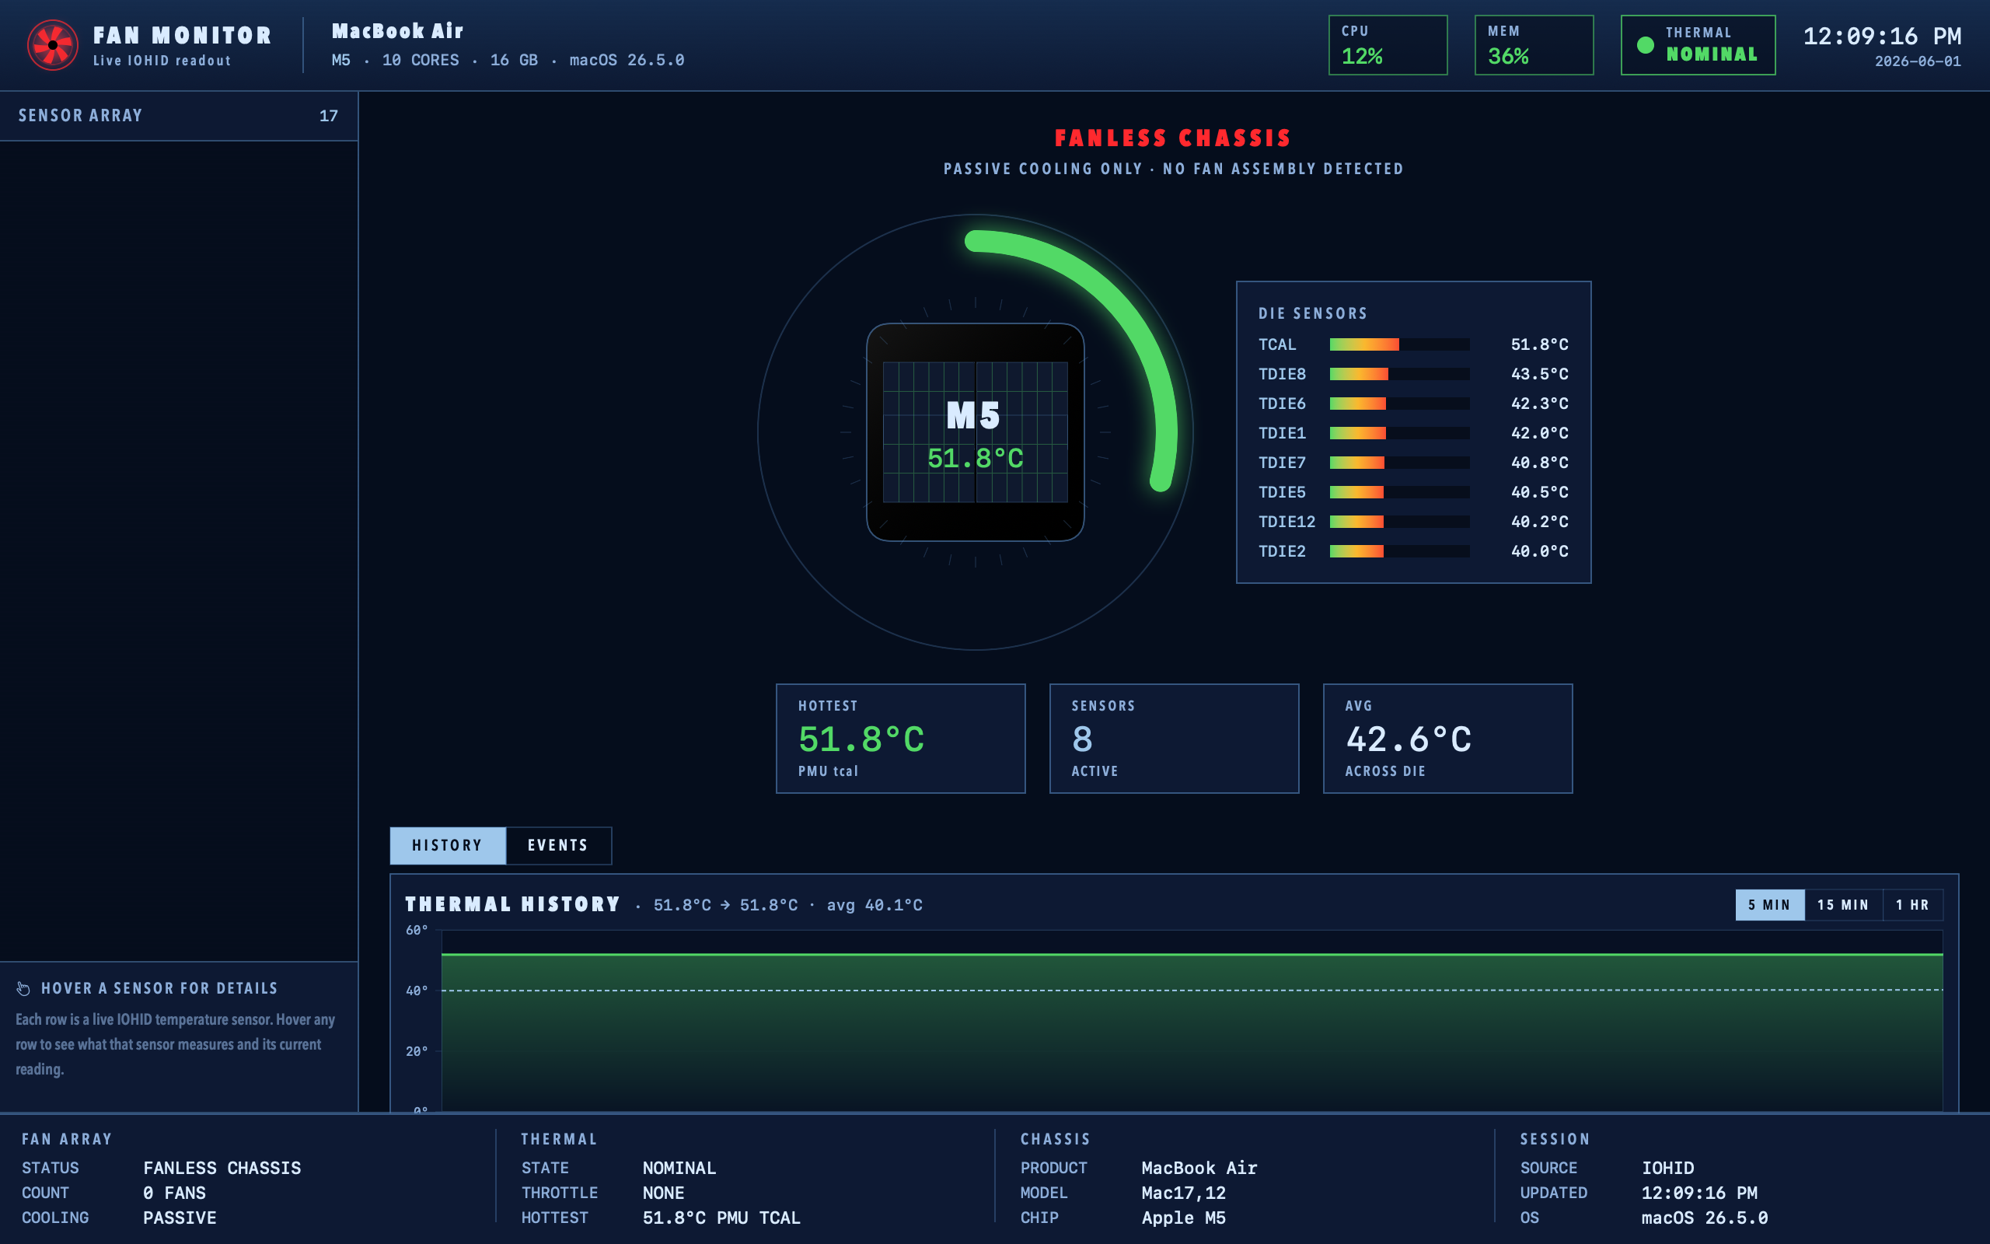The height and width of the screenshot is (1244, 1990).
Task: Click the Fanless Chassis heading
Action: [1174, 138]
